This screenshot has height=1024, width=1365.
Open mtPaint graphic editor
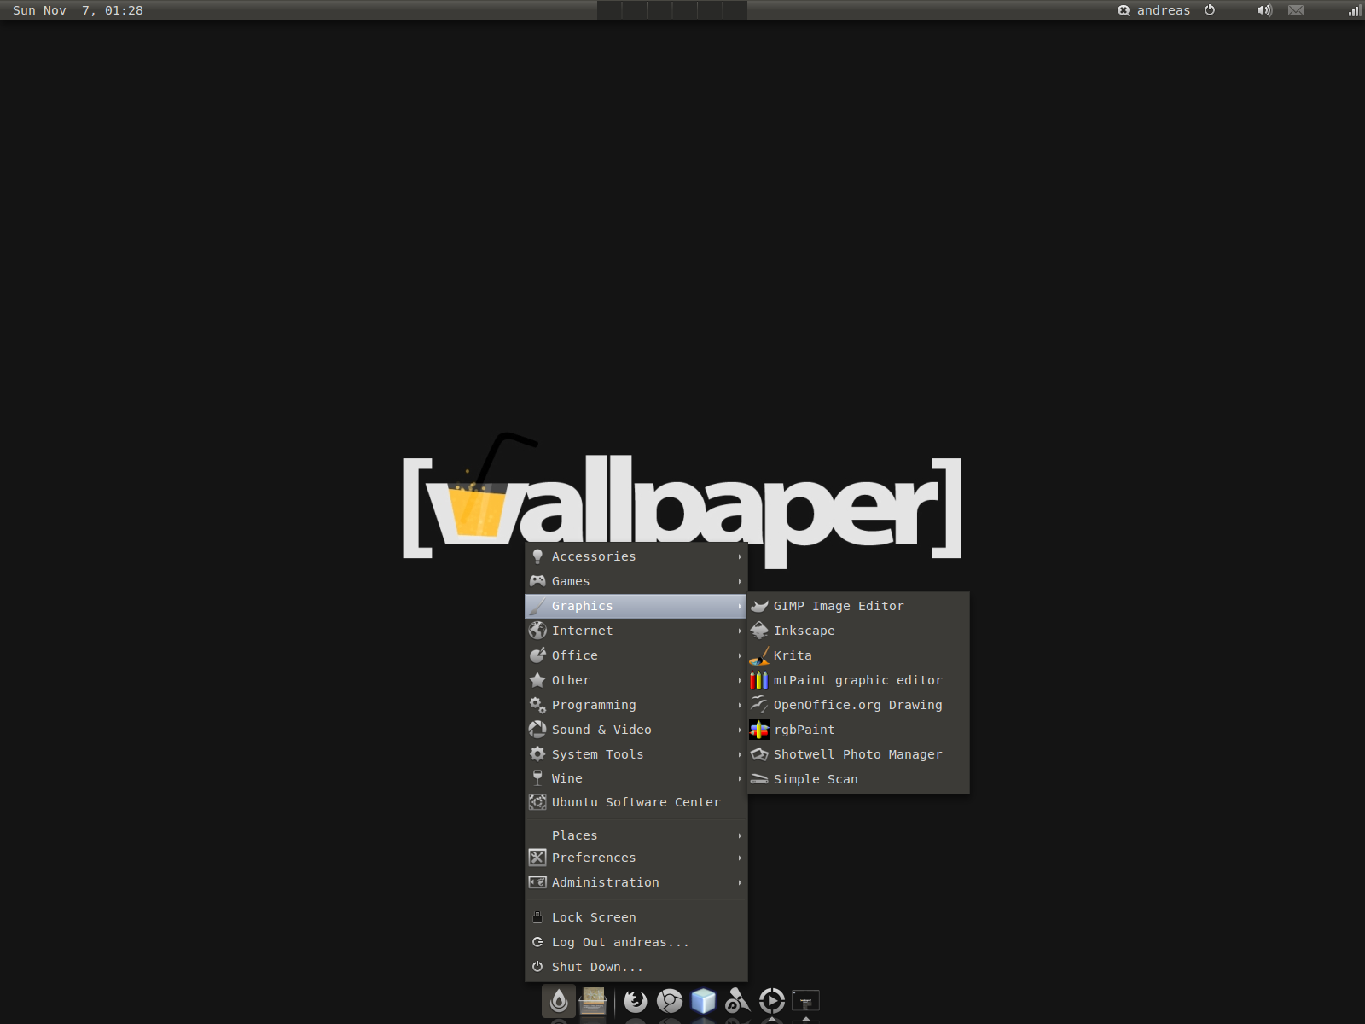[858, 680]
